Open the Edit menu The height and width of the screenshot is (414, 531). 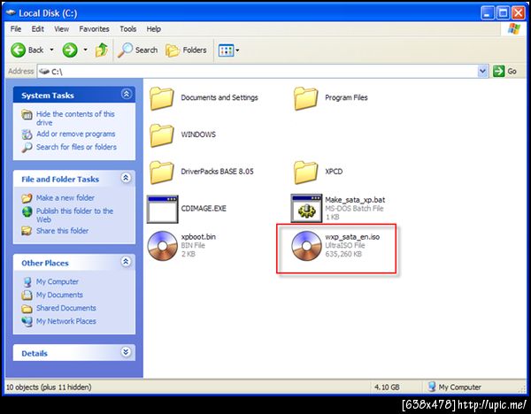pos(37,29)
